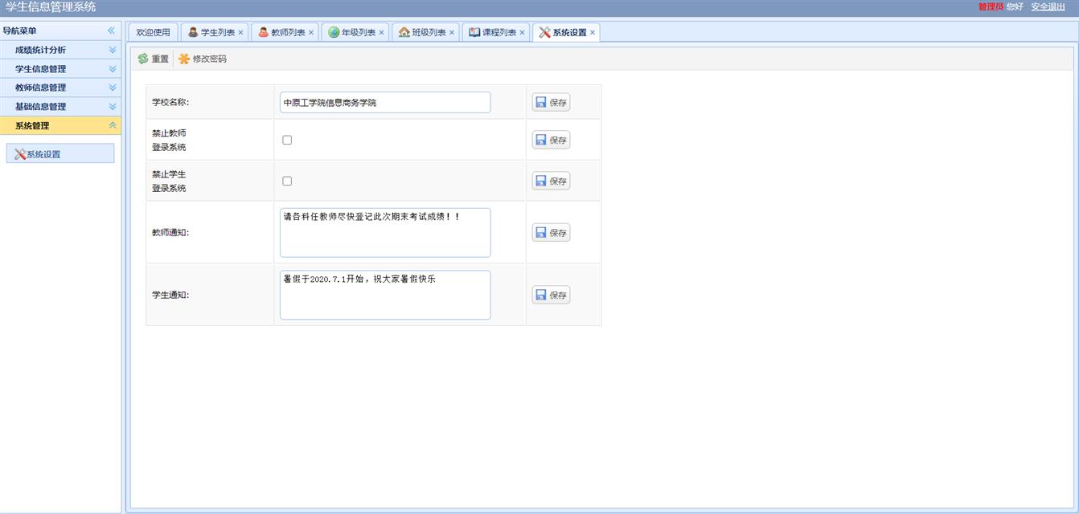Click the 保存 button for 学生通知

(551, 295)
